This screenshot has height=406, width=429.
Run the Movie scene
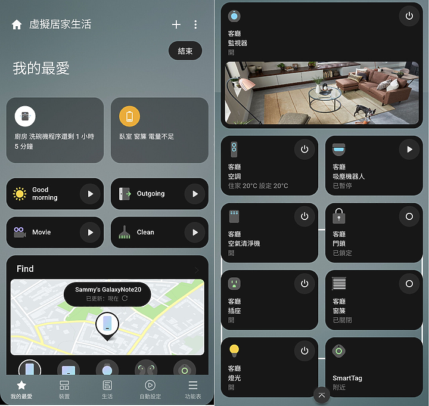91,233
